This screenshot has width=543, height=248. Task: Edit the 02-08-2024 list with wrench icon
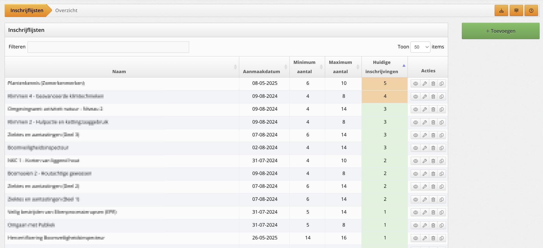point(425,148)
